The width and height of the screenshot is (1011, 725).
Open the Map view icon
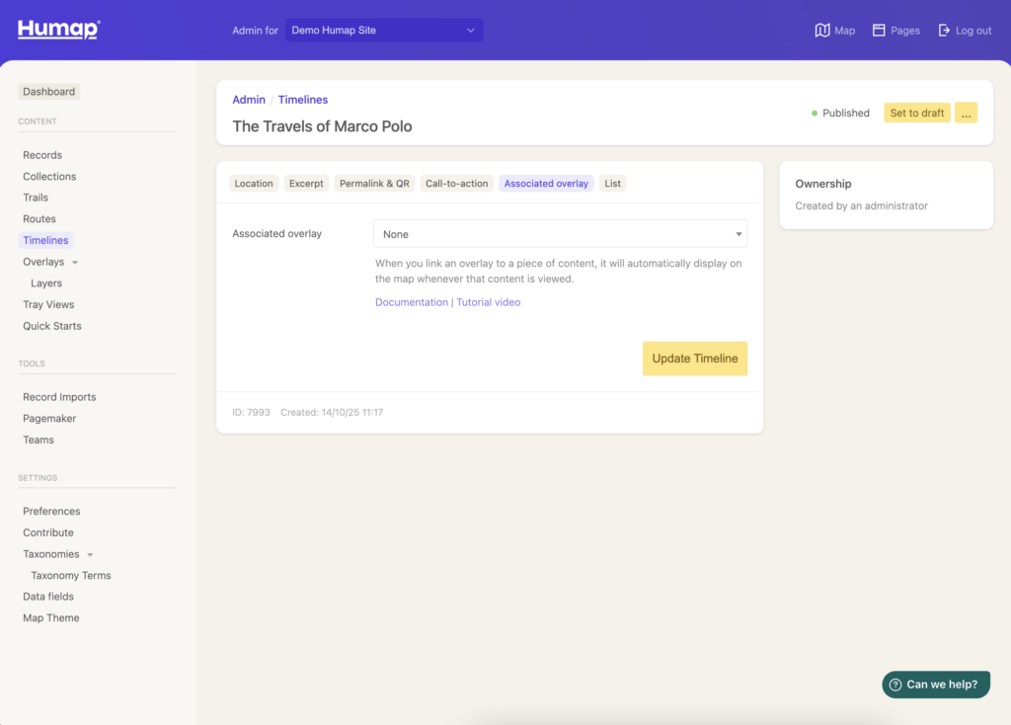coord(822,31)
